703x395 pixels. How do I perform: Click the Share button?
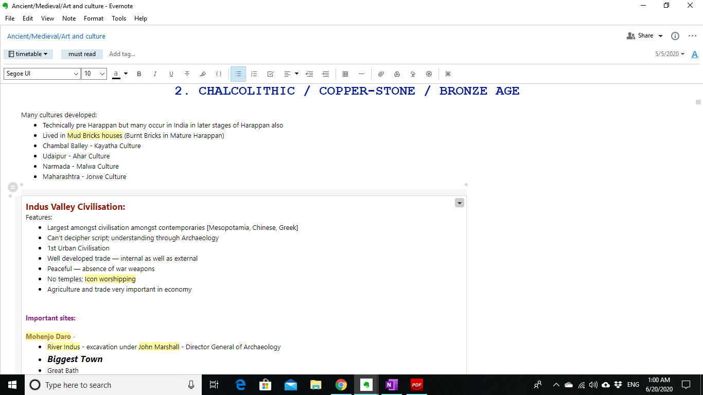click(640, 35)
